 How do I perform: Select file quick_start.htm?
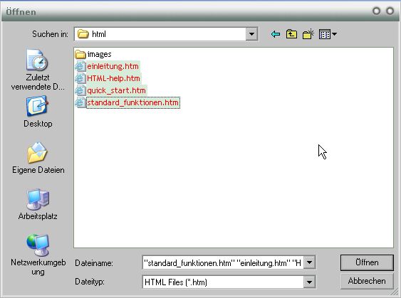click(110, 90)
